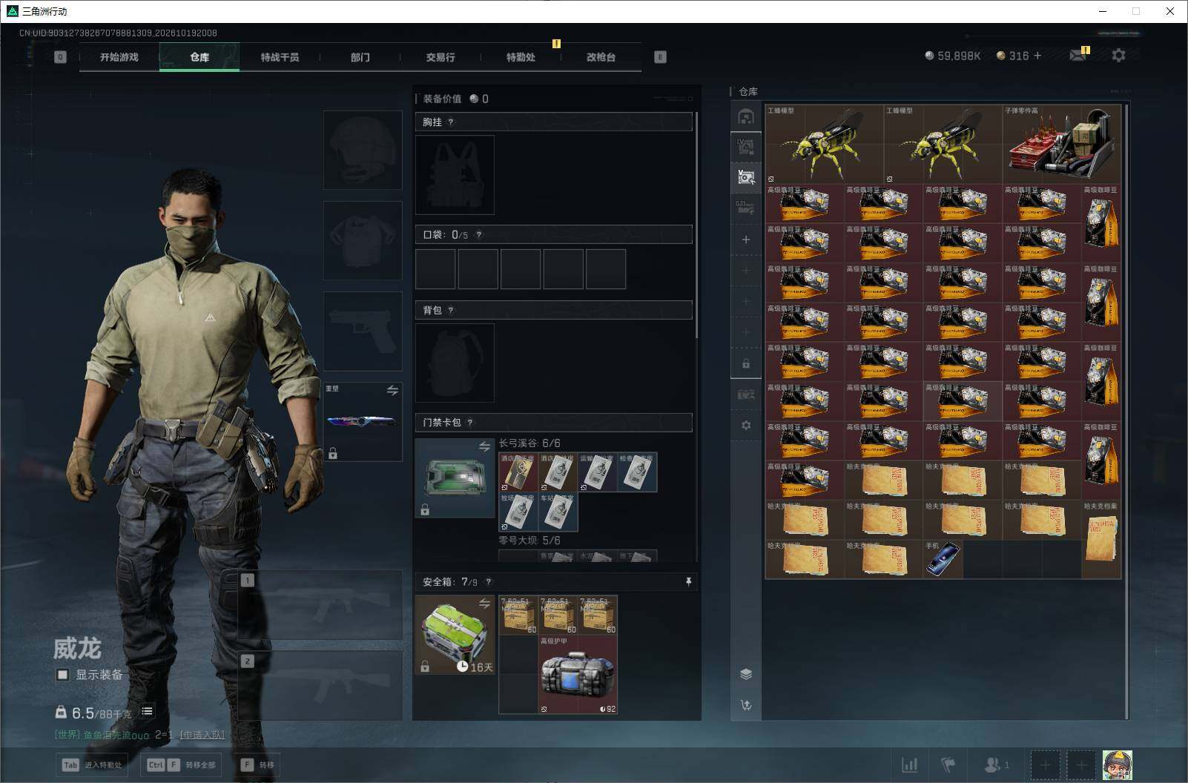Image resolution: width=1188 pixels, height=783 pixels.
Task: Select the 高级护甲 item in the safe box
Action: click(578, 675)
